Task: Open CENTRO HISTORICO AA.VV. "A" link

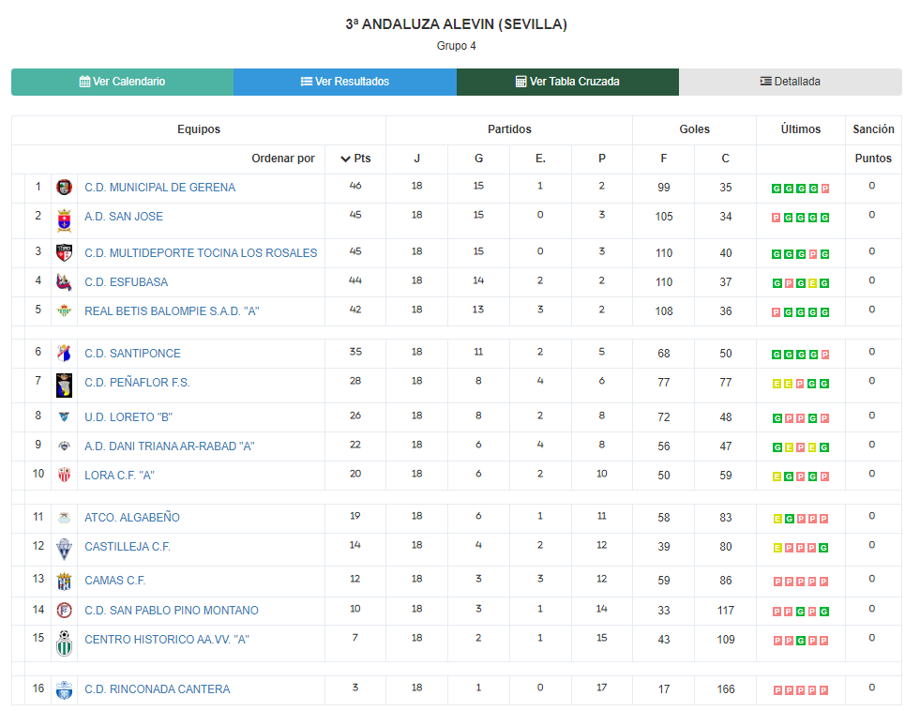Action: point(167,640)
